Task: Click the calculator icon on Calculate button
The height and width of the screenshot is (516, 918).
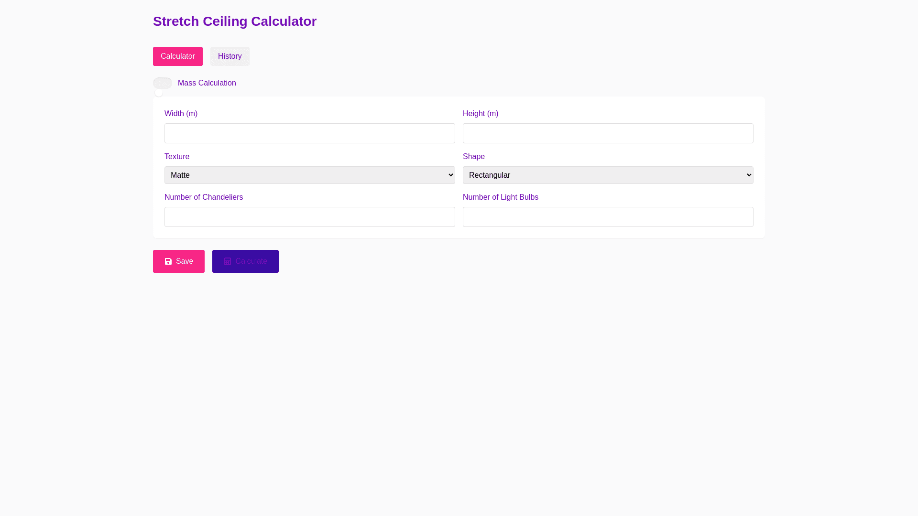Action: 228,261
